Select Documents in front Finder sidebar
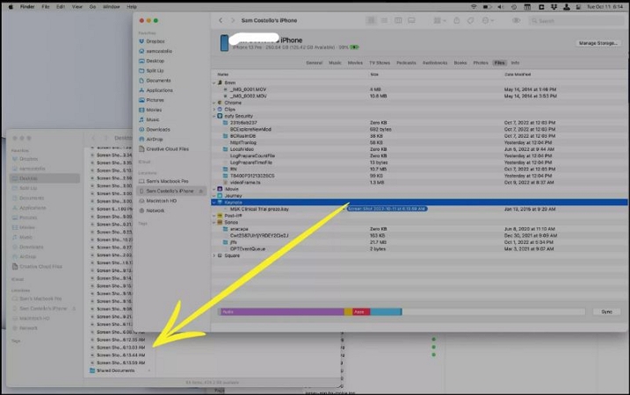The height and width of the screenshot is (395, 630). point(155,81)
